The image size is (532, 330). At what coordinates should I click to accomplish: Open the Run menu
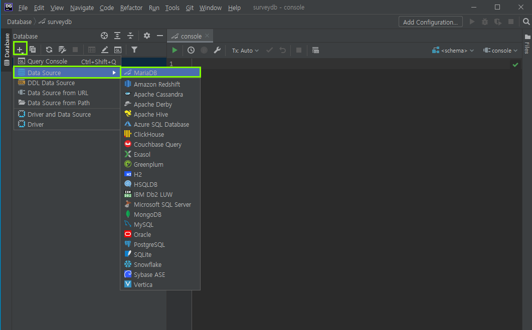click(x=154, y=8)
